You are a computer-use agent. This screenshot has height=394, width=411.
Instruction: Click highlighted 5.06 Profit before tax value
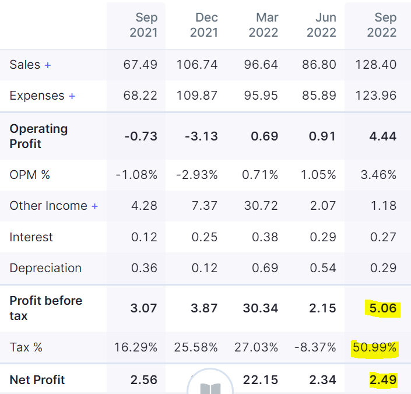[x=382, y=308]
